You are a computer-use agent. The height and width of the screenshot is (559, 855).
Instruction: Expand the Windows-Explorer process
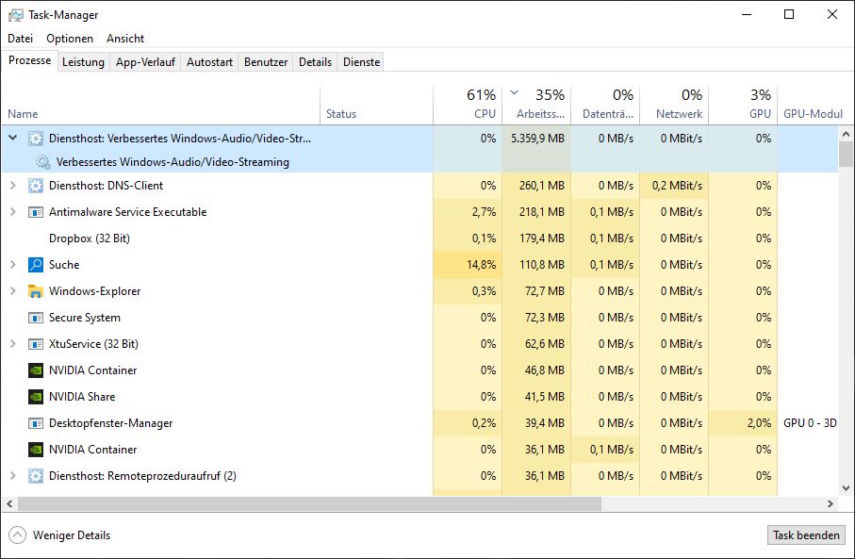tap(12, 290)
